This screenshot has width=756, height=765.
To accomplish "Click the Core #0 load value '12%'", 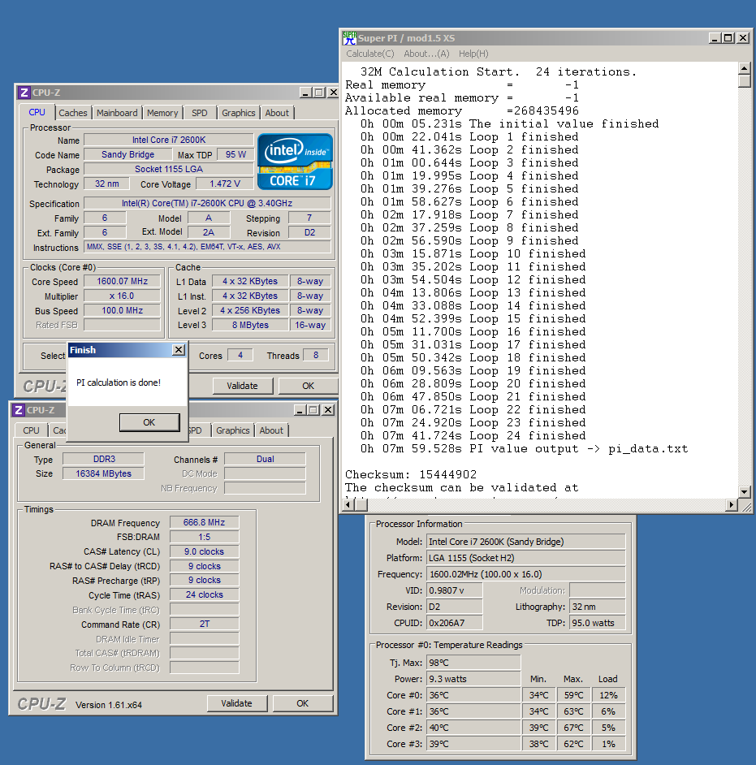I will (x=608, y=695).
